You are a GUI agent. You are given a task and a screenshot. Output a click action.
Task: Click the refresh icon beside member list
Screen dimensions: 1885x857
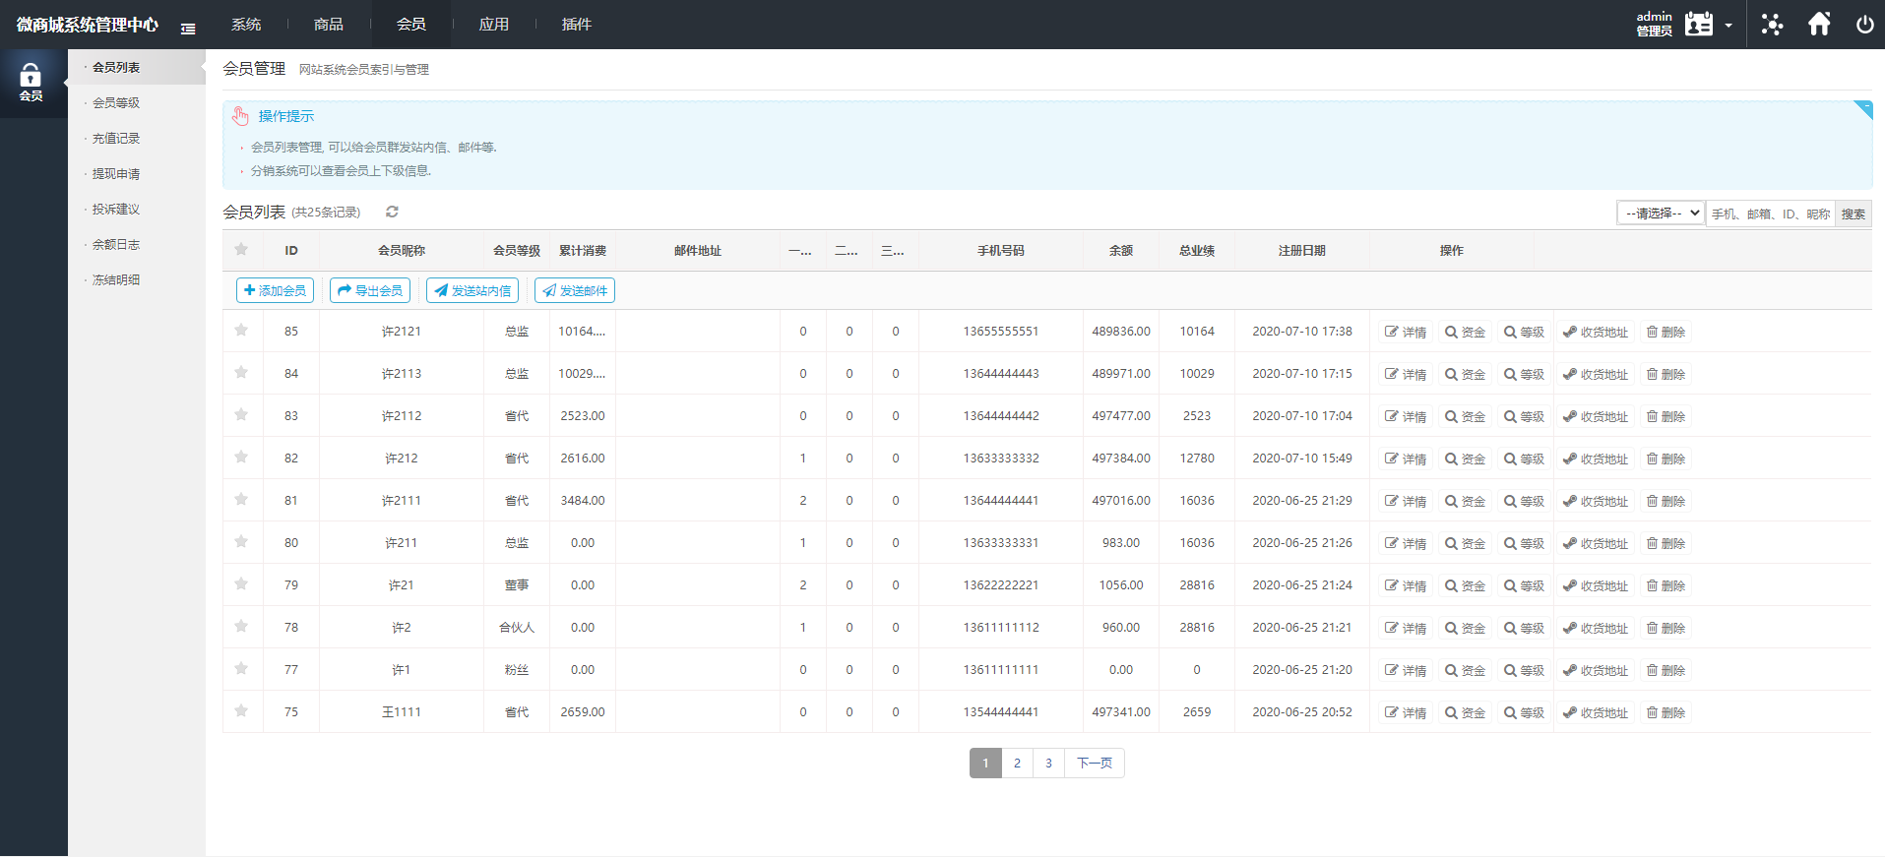pos(392,212)
